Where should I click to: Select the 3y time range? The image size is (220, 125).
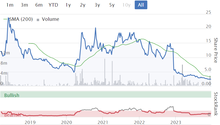pyautogui.click(x=97, y=5)
